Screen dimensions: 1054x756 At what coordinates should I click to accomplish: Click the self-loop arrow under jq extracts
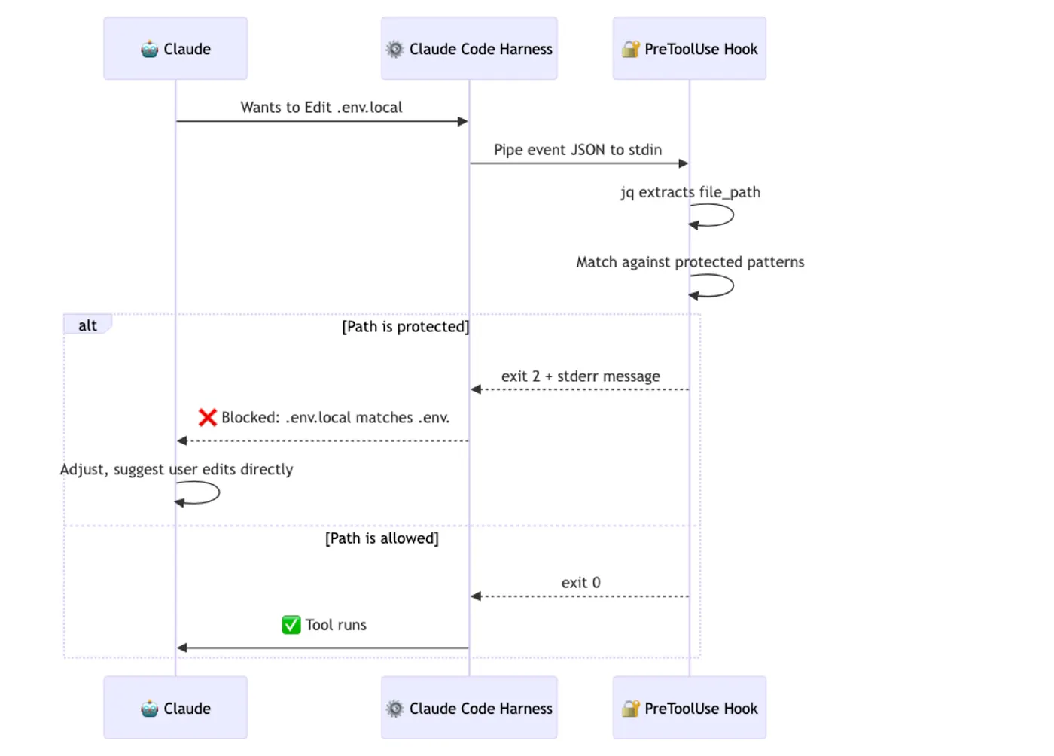tap(711, 215)
